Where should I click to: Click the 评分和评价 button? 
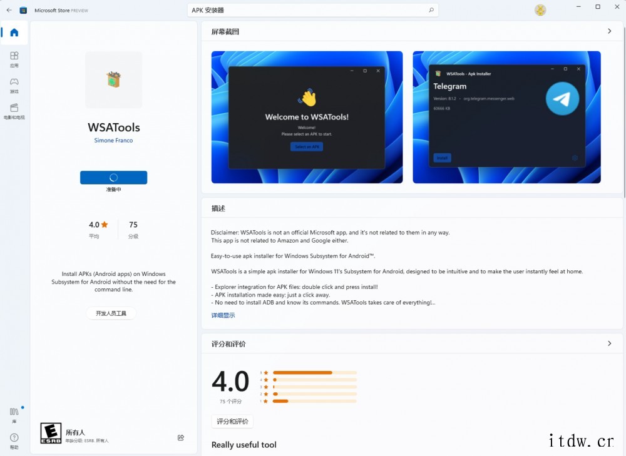pos(232,422)
